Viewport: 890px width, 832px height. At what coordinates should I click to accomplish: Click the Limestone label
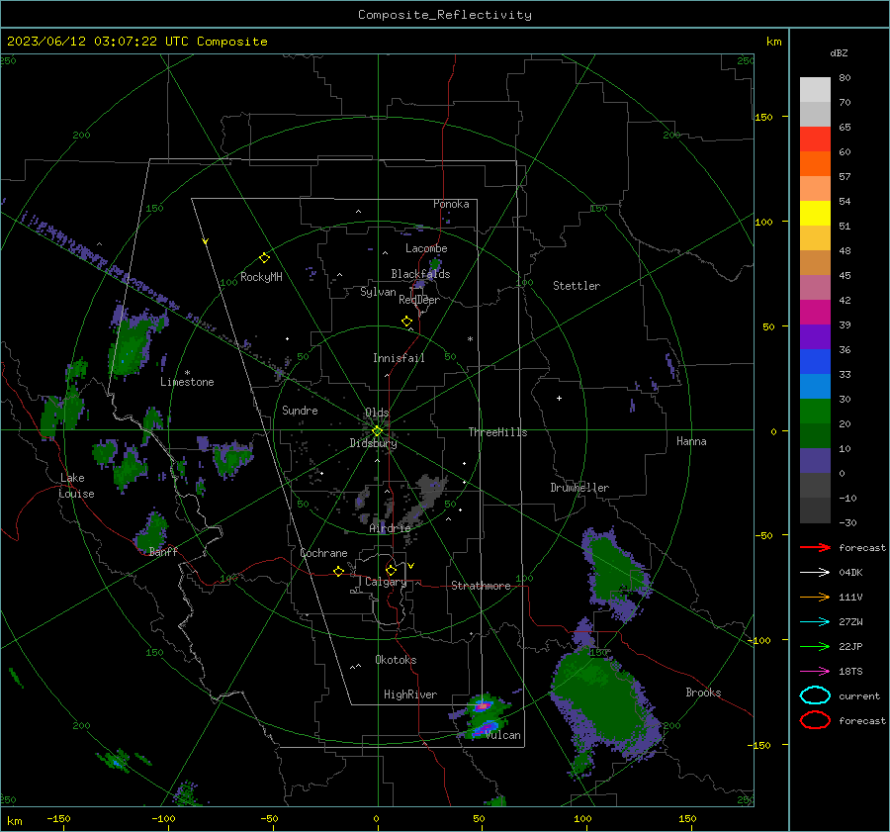click(187, 382)
